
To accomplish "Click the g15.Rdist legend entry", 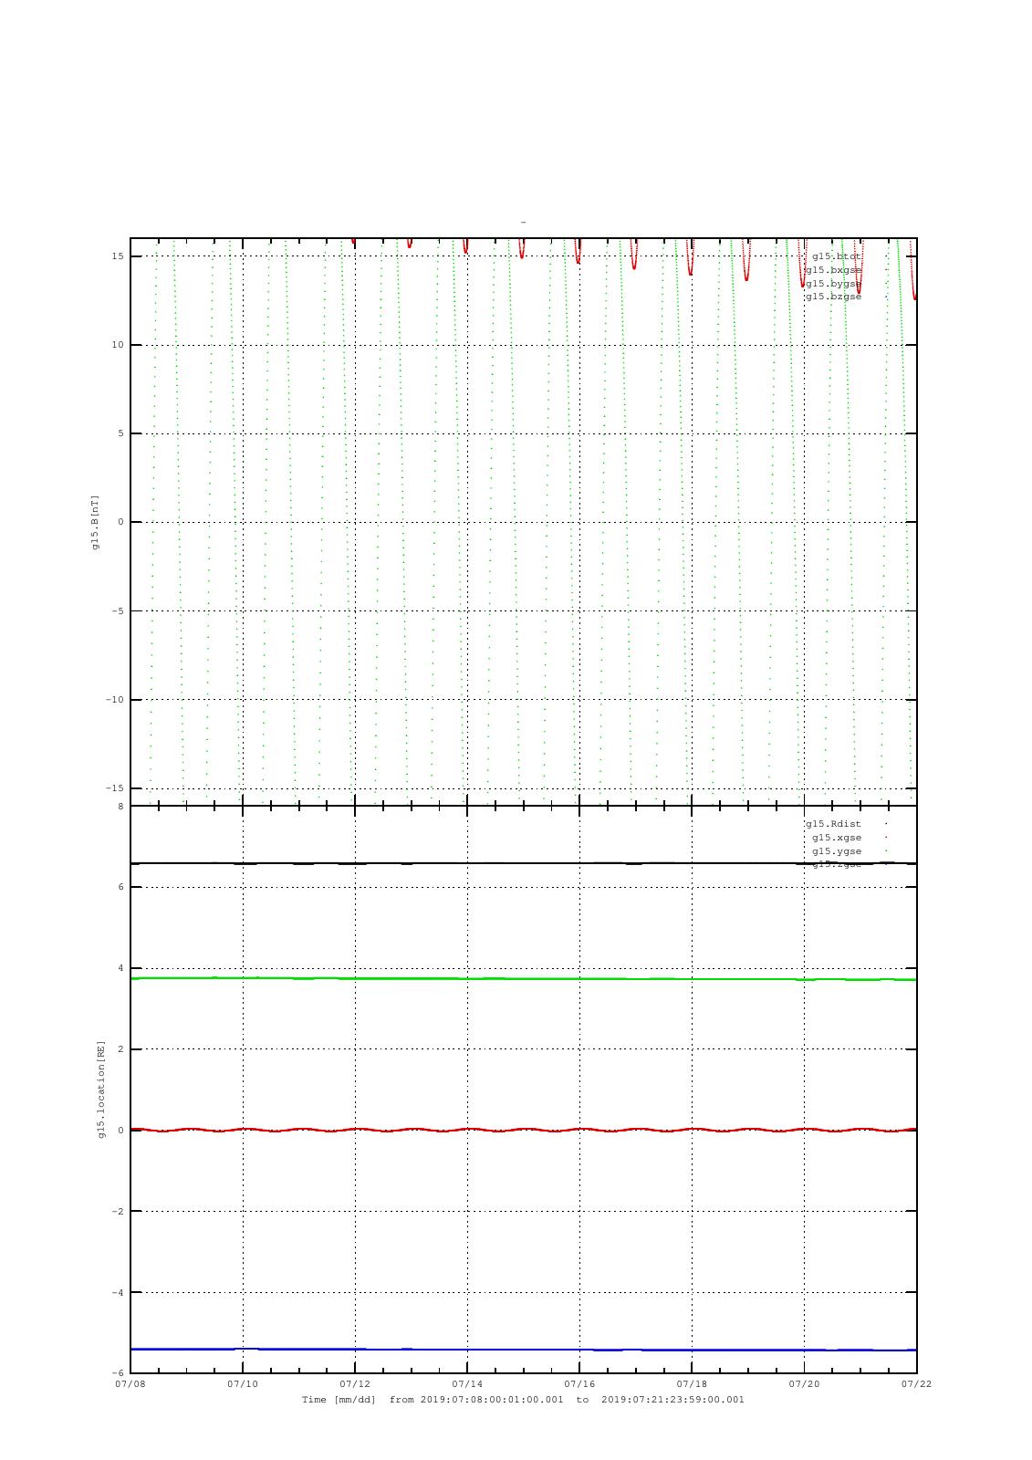I will (x=833, y=824).
